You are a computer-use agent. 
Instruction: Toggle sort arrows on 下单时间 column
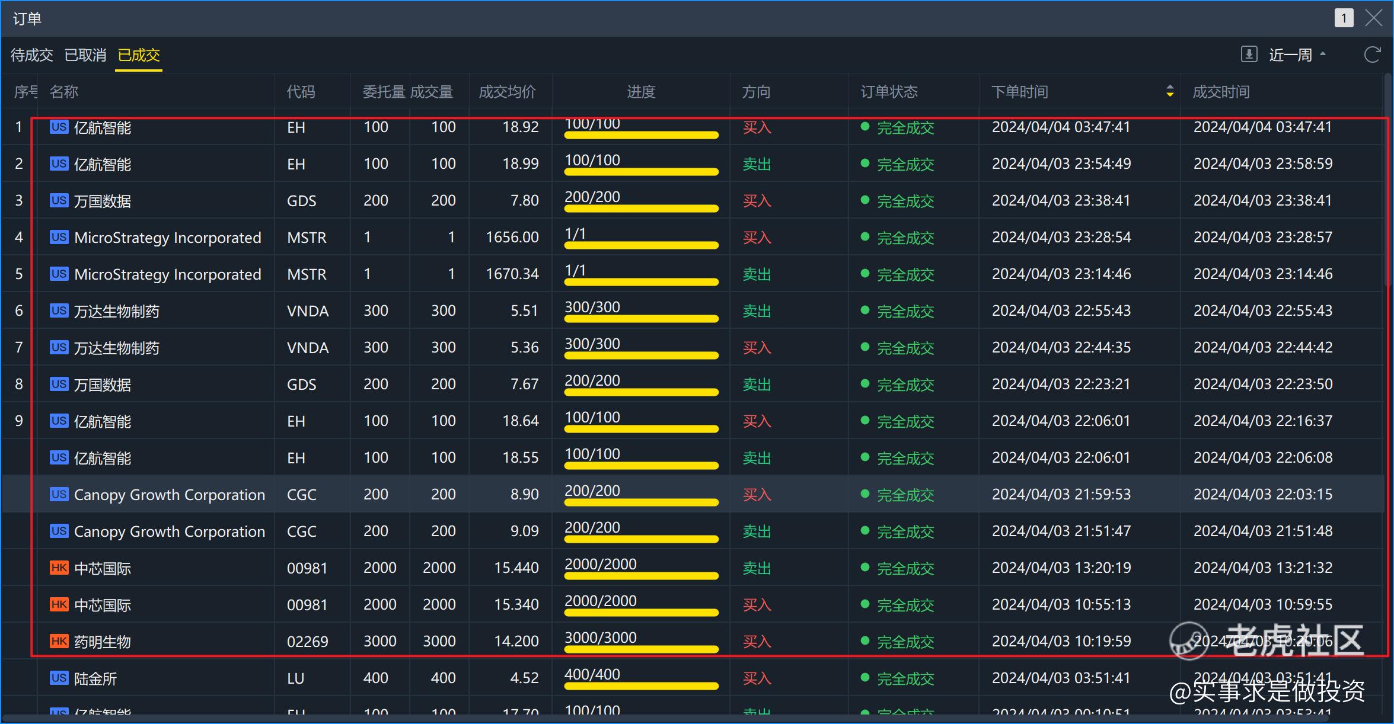click(x=1169, y=91)
